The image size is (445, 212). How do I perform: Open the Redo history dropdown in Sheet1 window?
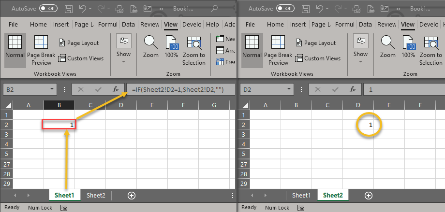(108, 9)
